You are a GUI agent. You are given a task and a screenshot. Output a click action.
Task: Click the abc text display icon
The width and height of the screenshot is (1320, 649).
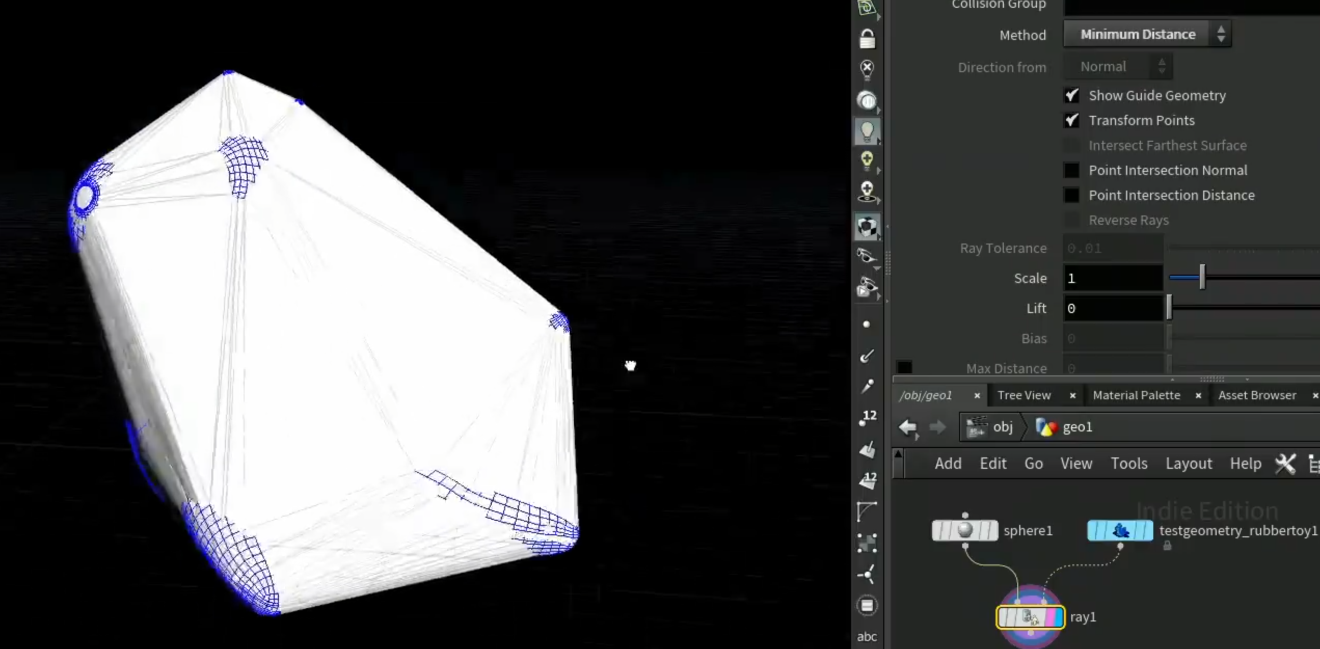tap(867, 637)
